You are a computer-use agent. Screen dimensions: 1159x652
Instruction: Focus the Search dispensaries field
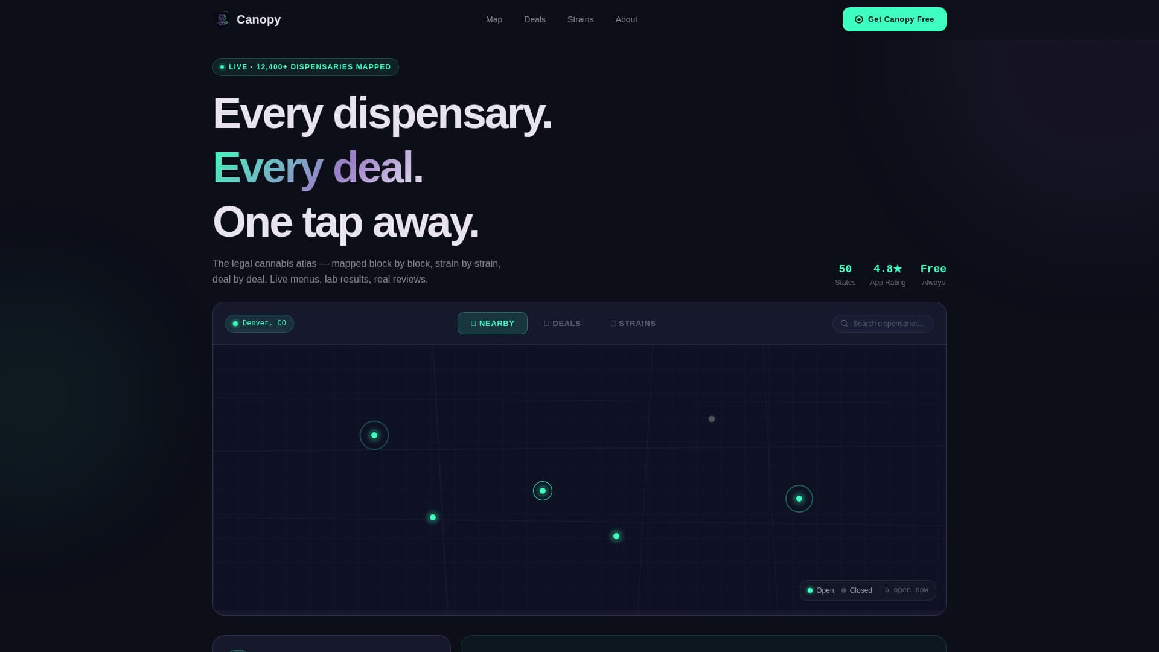[x=883, y=324]
